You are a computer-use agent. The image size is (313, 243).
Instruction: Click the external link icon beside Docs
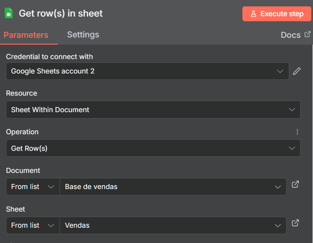coord(307,34)
